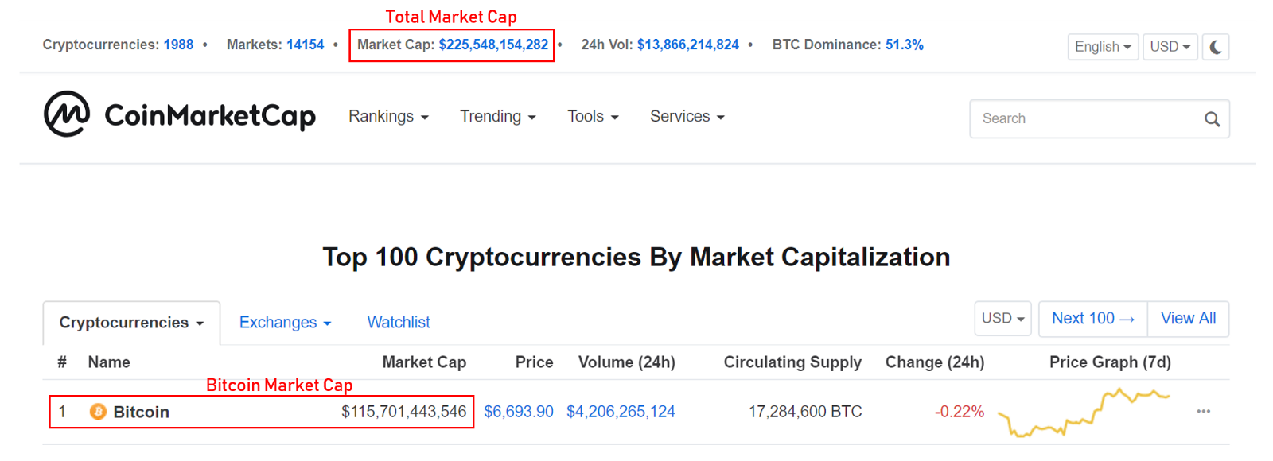Toggle dark mode moon icon
Screen dimensions: 1273x461
coord(1216,47)
